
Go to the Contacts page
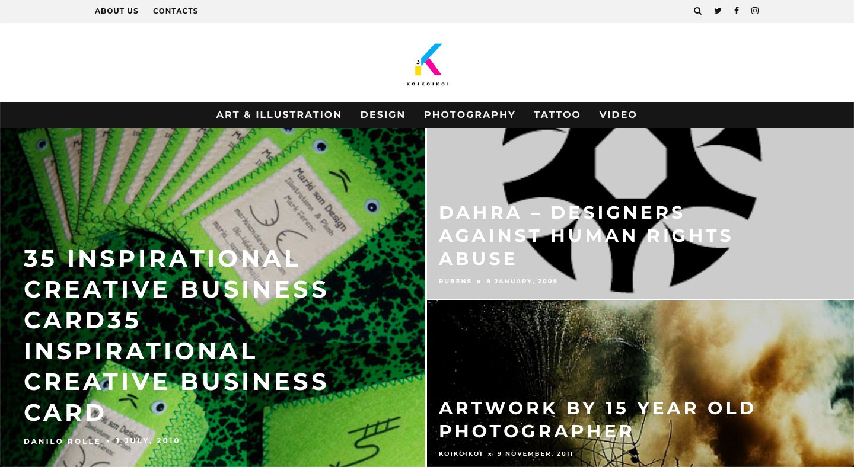coord(176,11)
